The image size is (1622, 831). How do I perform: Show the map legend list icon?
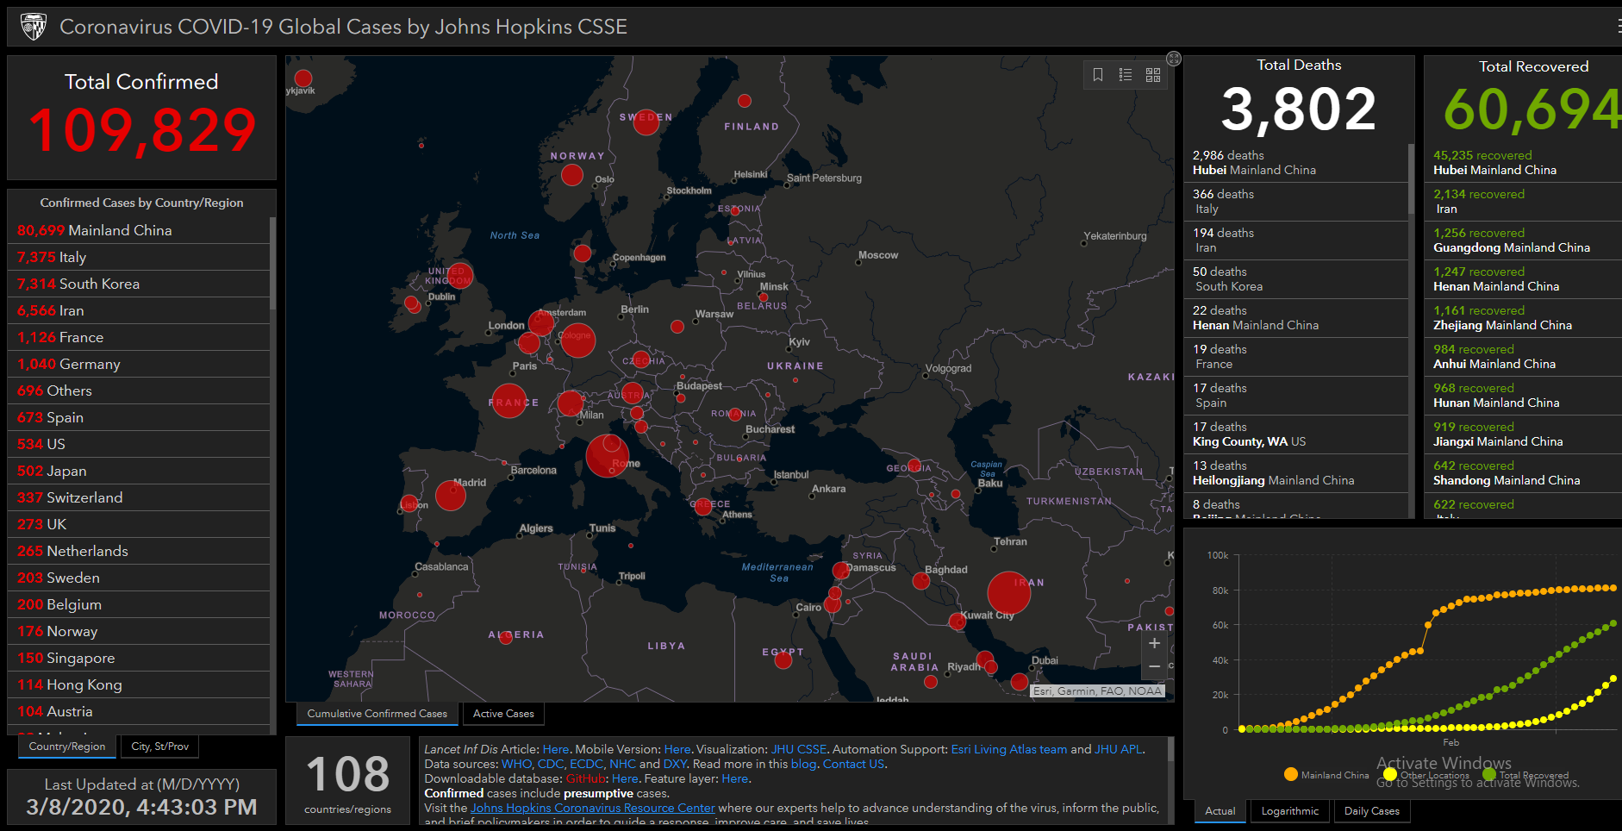coord(1126,75)
